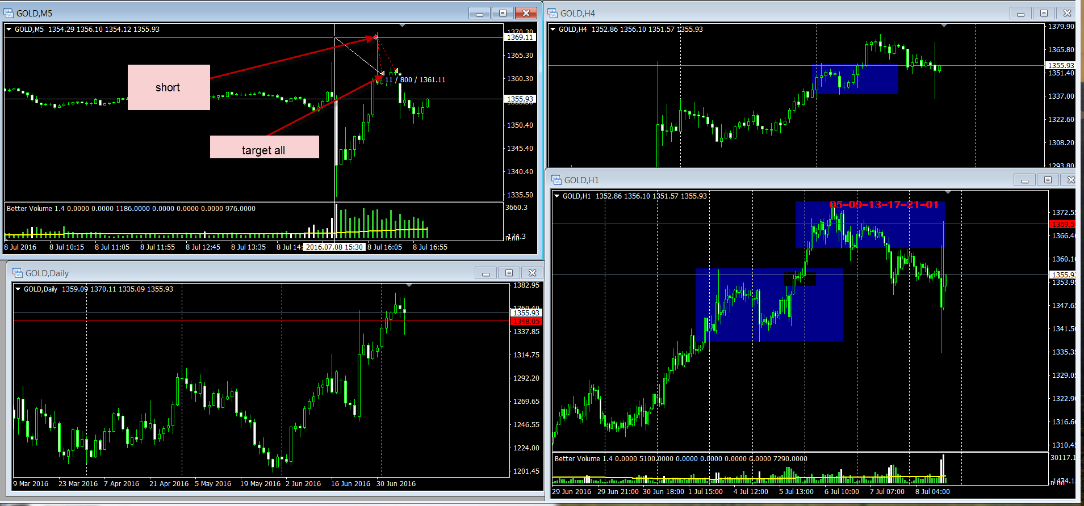Close the GOLD,Daily chart window
The width and height of the screenshot is (1084, 506).
tap(532, 273)
